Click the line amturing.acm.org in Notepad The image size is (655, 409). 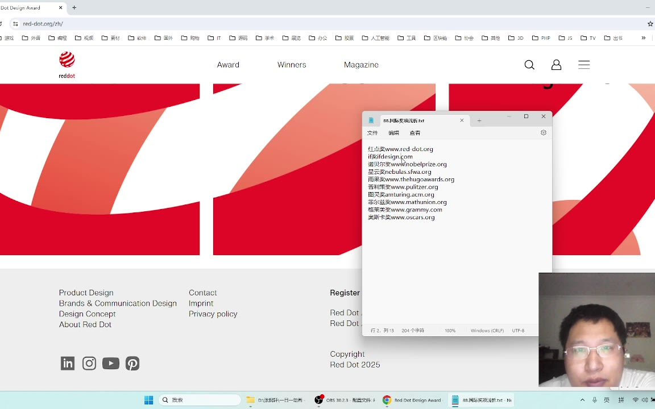click(401, 194)
